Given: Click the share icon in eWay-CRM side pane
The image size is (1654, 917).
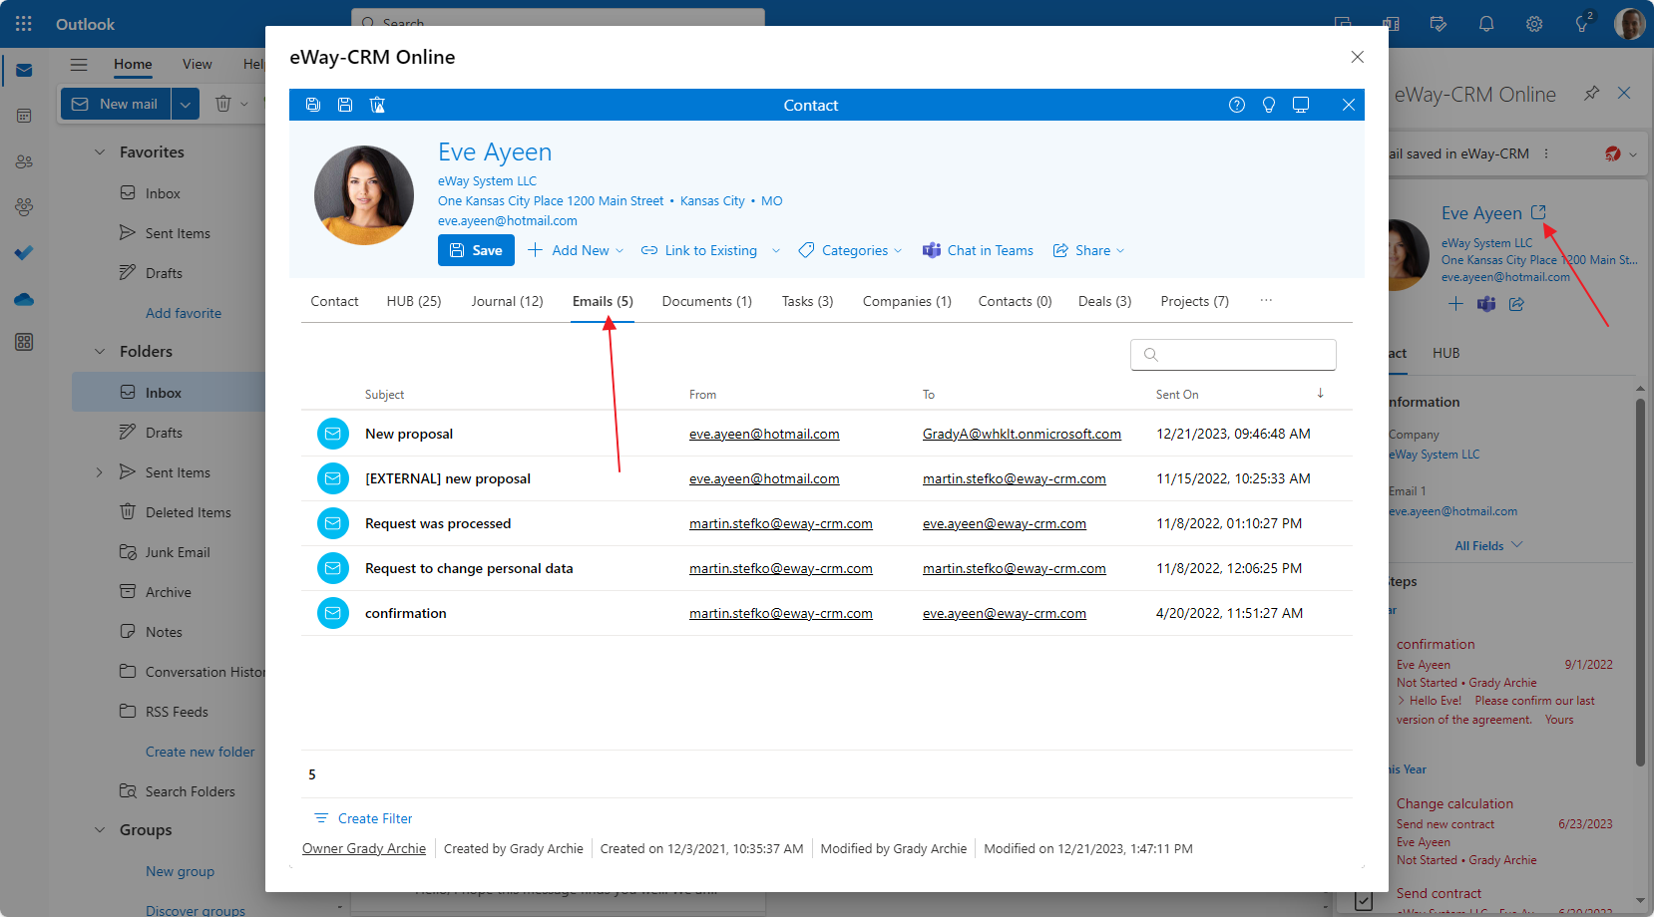Looking at the screenshot, I should coord(1516,304).
